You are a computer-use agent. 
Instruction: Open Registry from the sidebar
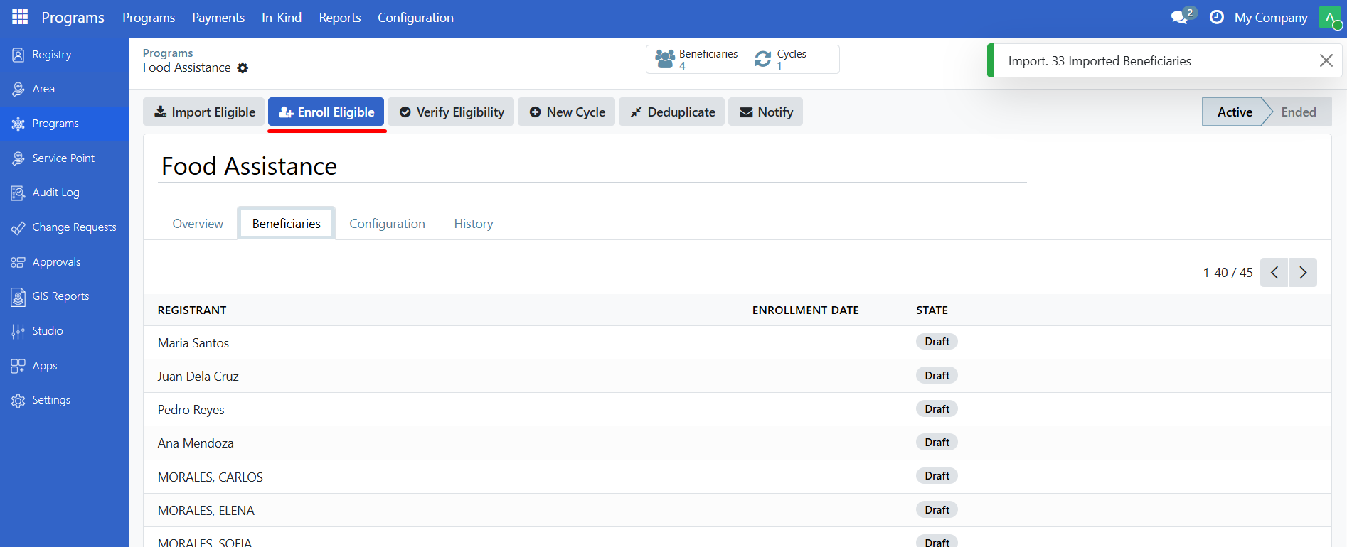point(51,55)
